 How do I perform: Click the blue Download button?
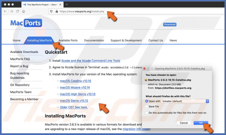[170, 25]
